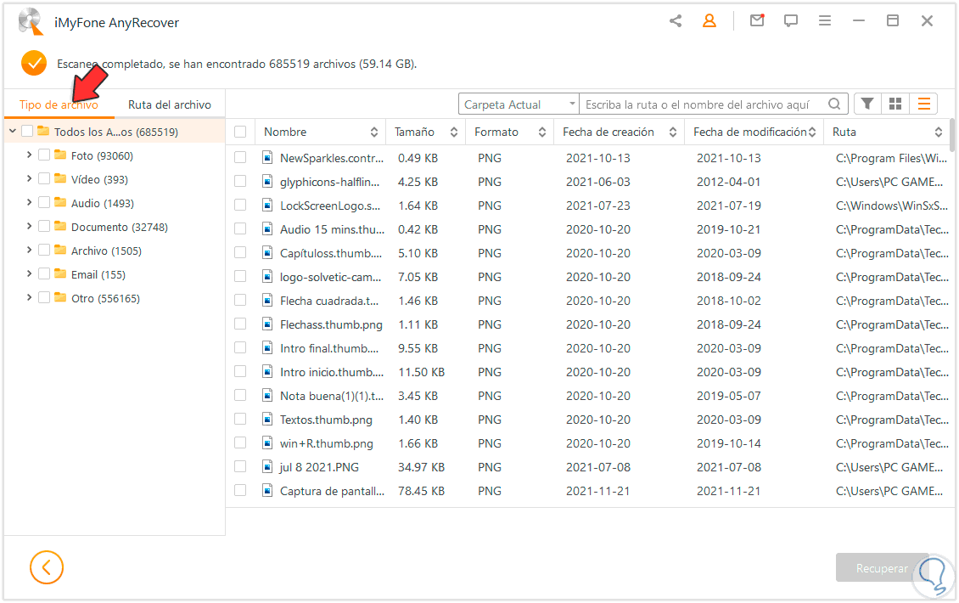This screenshot has width=959, height=603.
Task: Click file icon of jul 8 2021.PNG
Action: pos(267,467)
